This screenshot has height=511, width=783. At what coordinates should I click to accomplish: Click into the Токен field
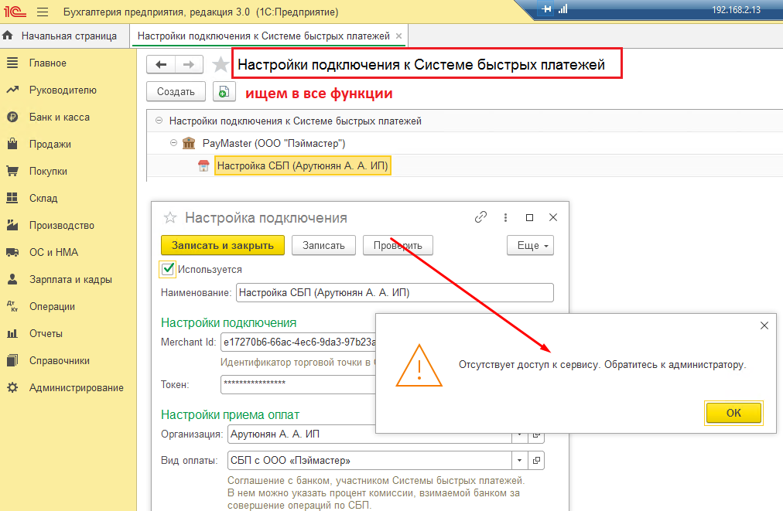(x=298, y=384)
